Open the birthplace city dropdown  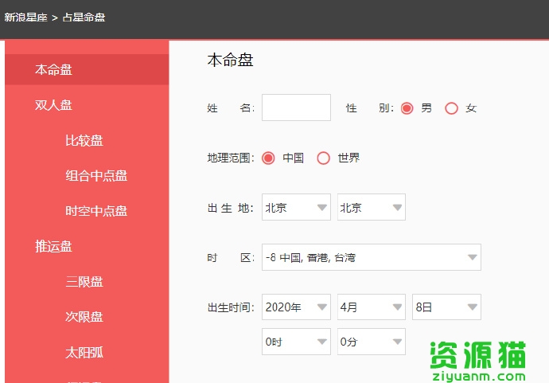pos(372,207)
